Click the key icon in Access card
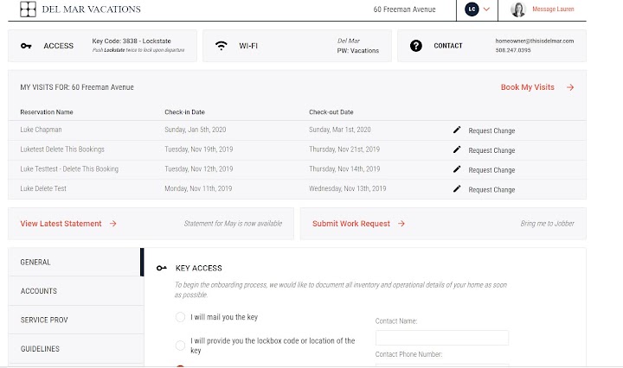The width and height of the screenshot is (623, 368). (26, 46)
